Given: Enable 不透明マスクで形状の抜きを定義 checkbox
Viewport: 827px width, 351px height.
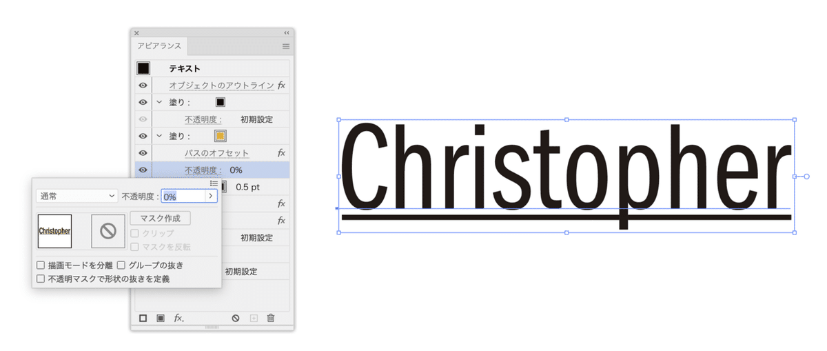Looking at the screenshot, I should [x=41, y=279].
